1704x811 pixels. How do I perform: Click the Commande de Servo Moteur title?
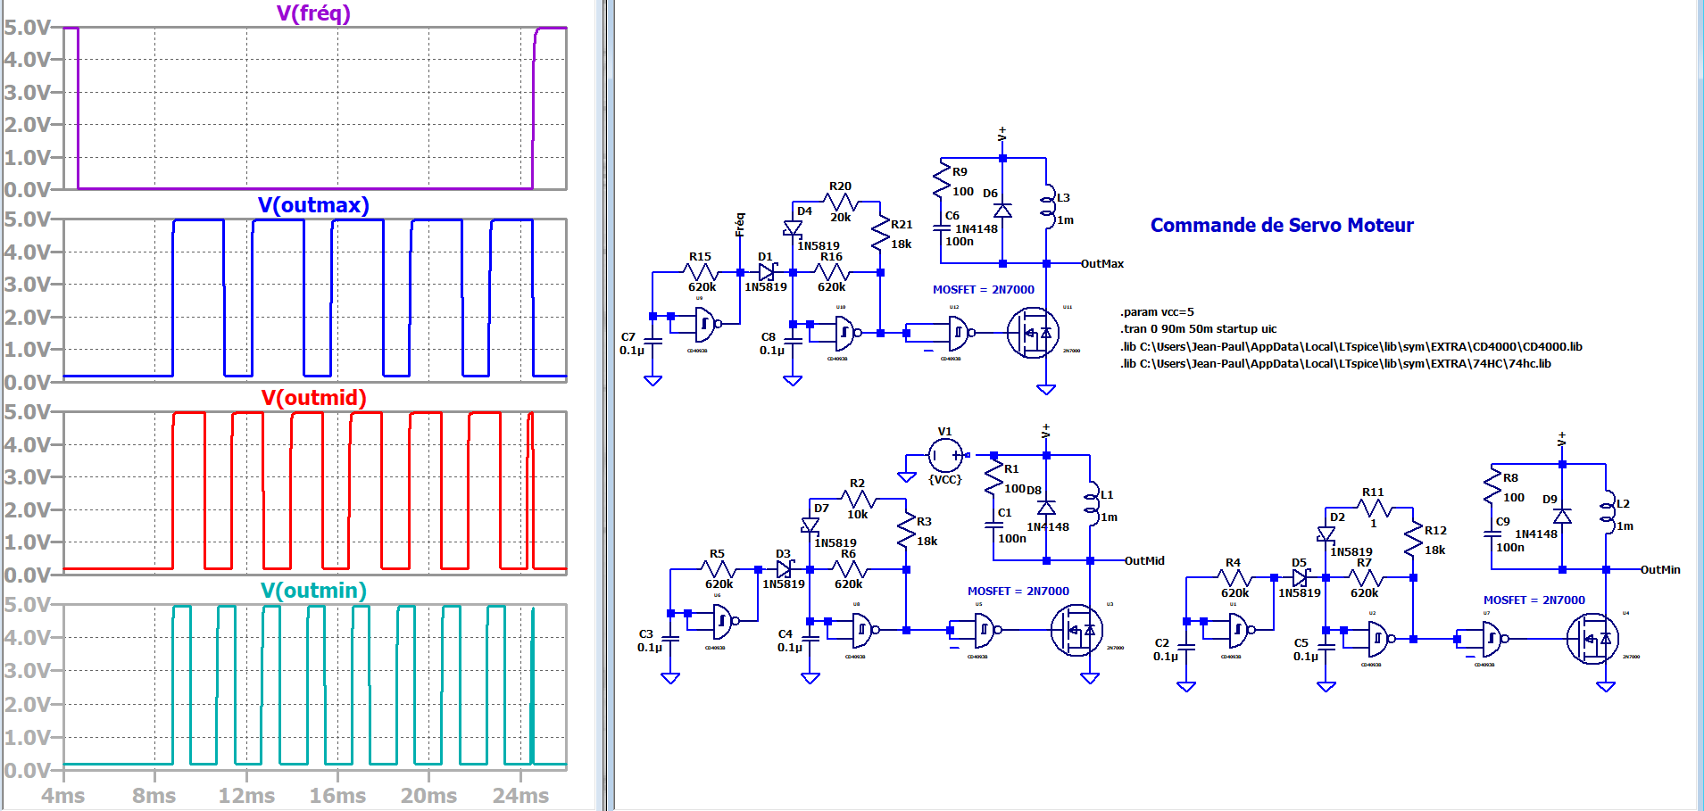[1281, 226]
